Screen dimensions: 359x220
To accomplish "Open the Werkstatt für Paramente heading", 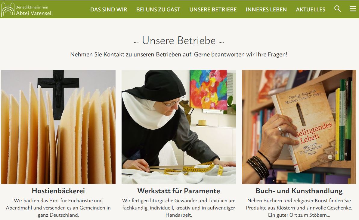I will 178,191.
